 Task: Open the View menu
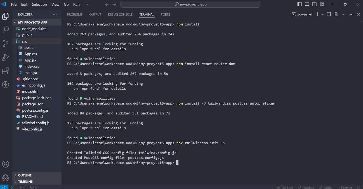[x=55, y=5]
